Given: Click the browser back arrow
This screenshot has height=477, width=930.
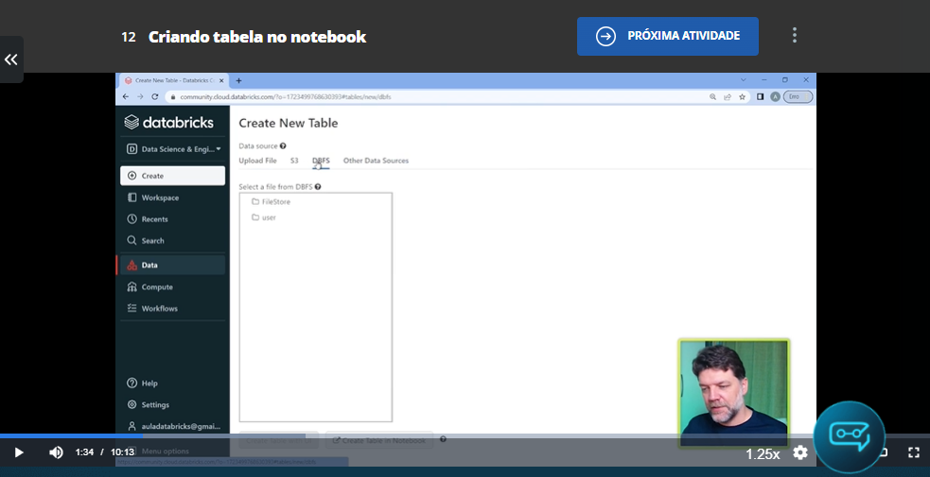Looking at the screenshot, I should (126, 96).
